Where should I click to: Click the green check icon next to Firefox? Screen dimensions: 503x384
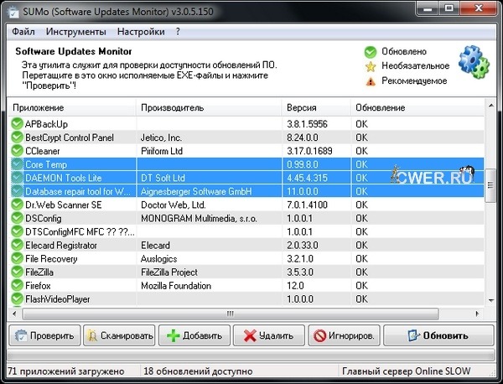17,285
